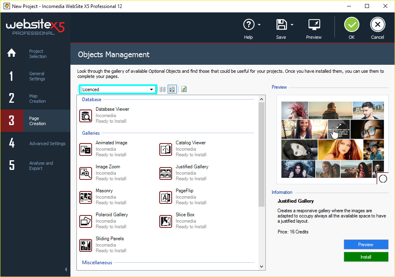This screenshot has height=277, width=395.
Task: Click the WebSite X5 Professional logo
Action: (35, 27)
